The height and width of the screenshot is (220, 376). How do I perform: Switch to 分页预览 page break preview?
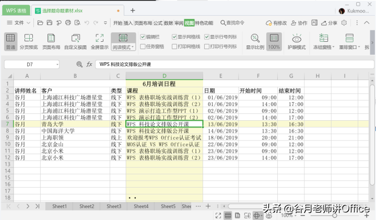coord(29,41)
